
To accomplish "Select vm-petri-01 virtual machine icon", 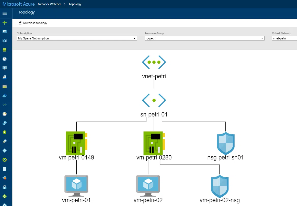I will click(76, 186).
